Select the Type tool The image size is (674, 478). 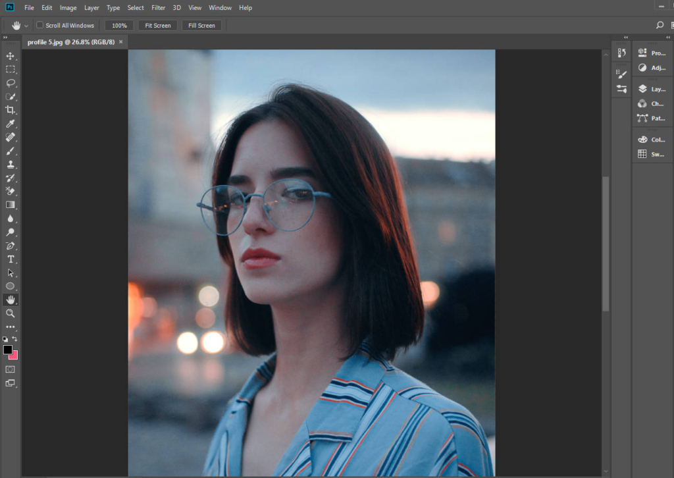coord(11,259)
